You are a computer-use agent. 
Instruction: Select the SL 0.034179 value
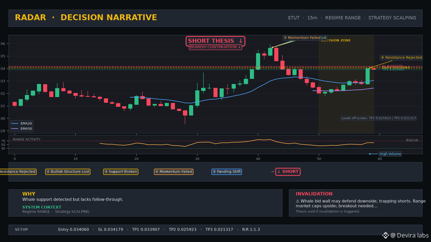tap(111, 230)
